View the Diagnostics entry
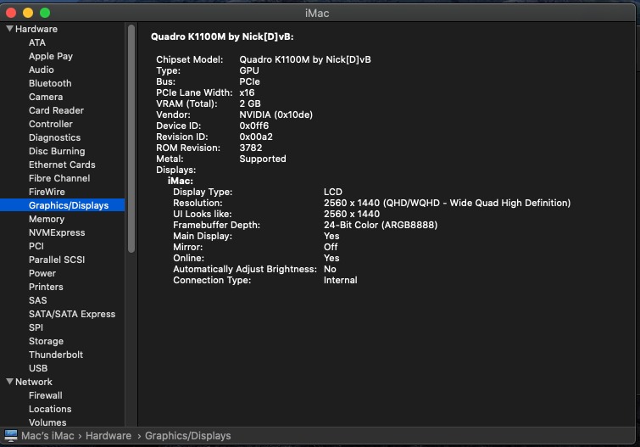 55,137
